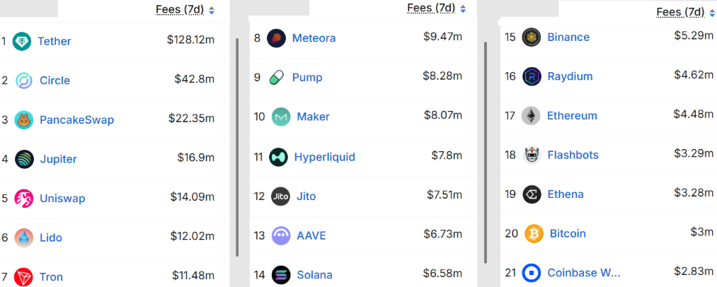Image resolution: width=717 pixels, height=287 pixels.
Task: Click the Ethereum diamond icon
Action: pyautogui.click(x=531, y=116)
